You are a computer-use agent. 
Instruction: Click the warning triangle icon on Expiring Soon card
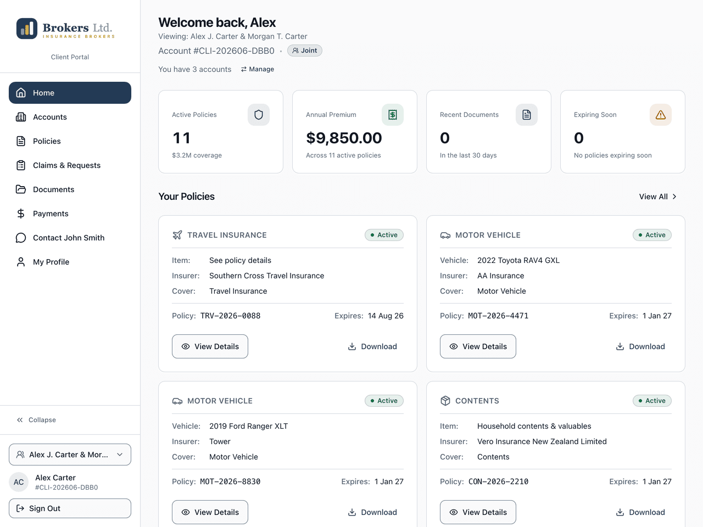click(x=661, y=115)
